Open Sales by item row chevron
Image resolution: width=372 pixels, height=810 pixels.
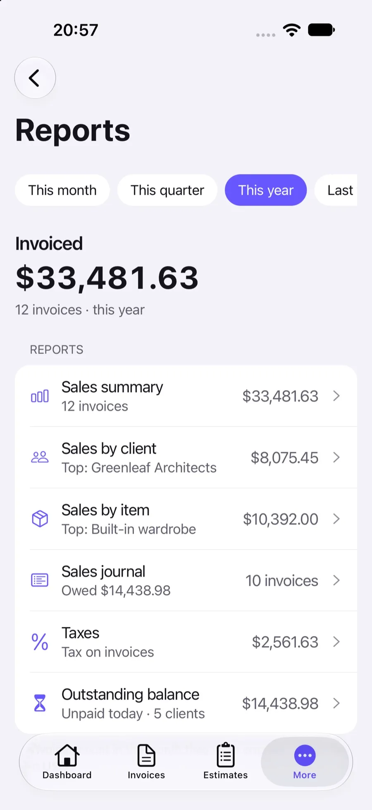tap(336, 519)
